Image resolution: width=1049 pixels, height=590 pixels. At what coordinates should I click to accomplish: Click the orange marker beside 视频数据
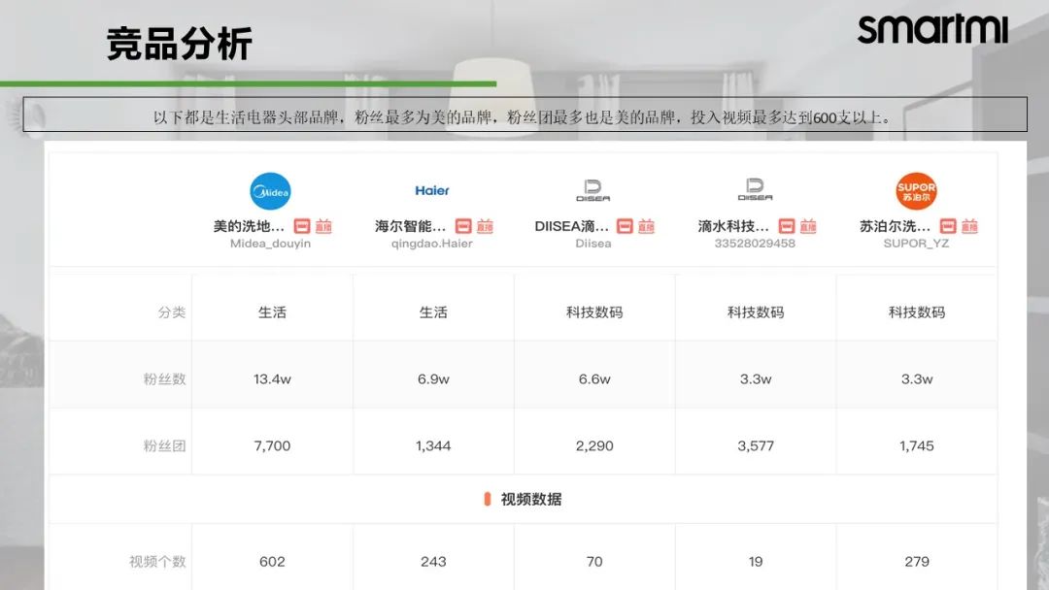pyautogui.click(x=487, y=499)
